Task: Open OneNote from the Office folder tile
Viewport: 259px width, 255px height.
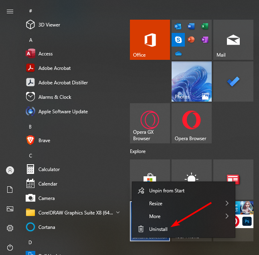Action: pos(205,40)
